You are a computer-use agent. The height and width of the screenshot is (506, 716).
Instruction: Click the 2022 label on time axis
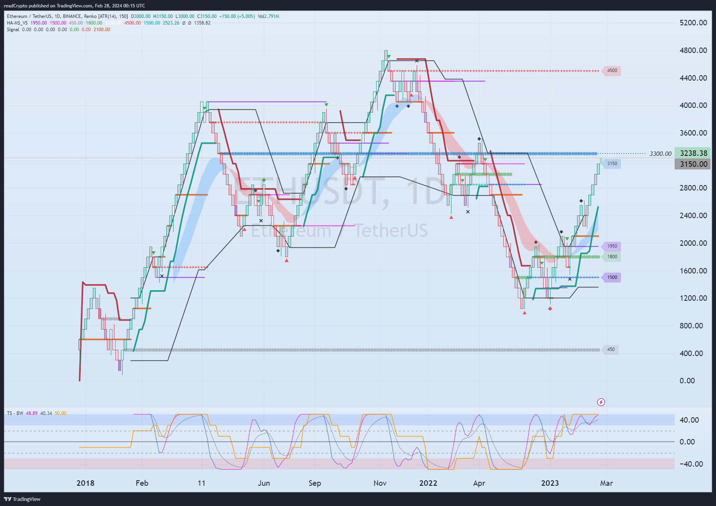pyautogui.click(x=428, y=483)
